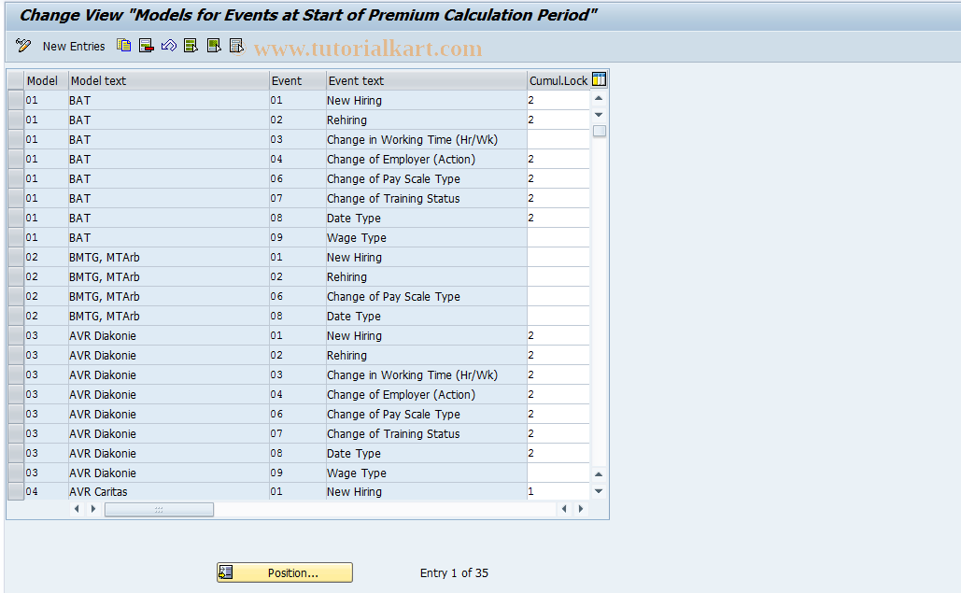This screenshot has width=961, height=593.
Task: Click the Position... button
Action: 285,572
